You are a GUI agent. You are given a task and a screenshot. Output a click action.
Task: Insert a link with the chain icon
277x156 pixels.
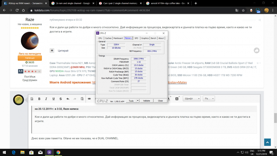(89, 99)
